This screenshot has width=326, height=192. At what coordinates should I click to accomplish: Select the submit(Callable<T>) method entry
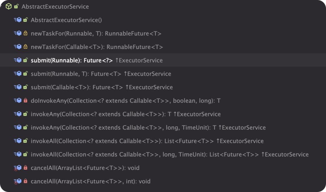point(75,87)
